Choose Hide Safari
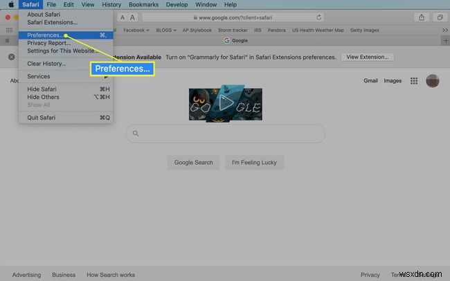 (66, 89)
